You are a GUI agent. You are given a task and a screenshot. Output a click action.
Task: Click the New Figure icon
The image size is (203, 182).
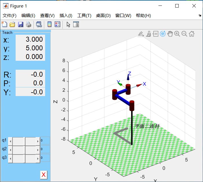click(4, 24)
